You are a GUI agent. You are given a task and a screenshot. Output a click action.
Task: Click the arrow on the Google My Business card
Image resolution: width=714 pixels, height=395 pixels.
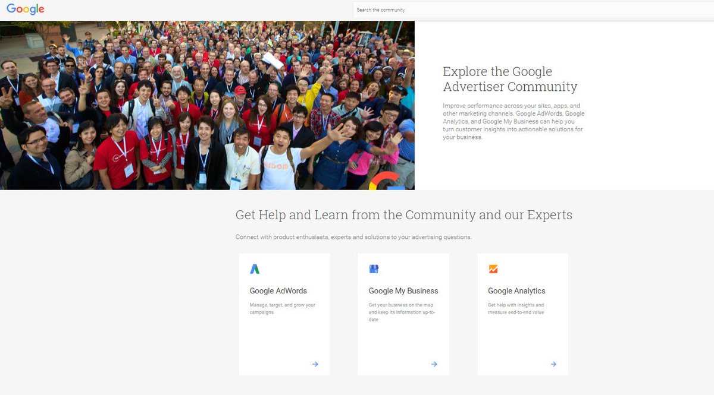[x=434, y=364]
